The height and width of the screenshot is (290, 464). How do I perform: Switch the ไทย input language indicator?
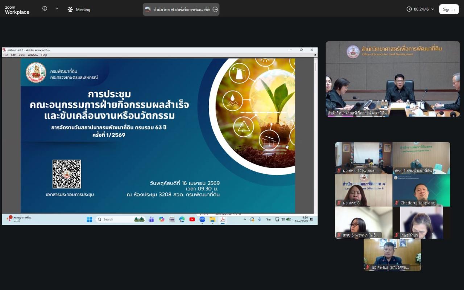269,219
